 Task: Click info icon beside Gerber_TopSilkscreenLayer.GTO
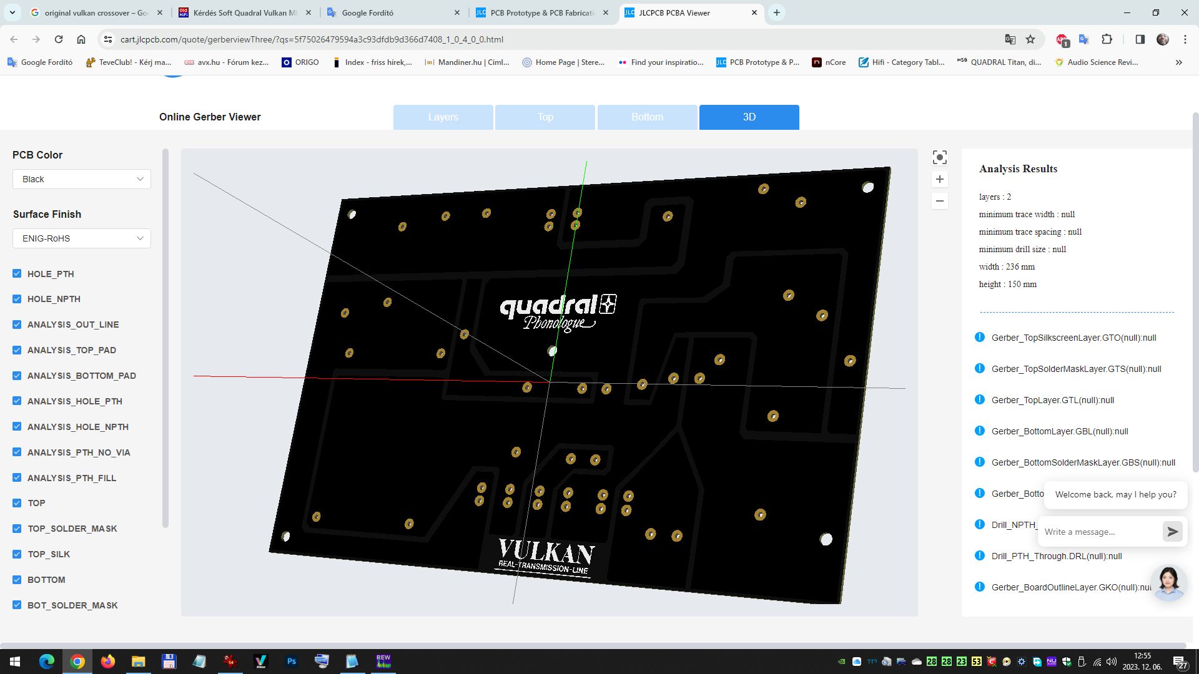coord(979,338)
